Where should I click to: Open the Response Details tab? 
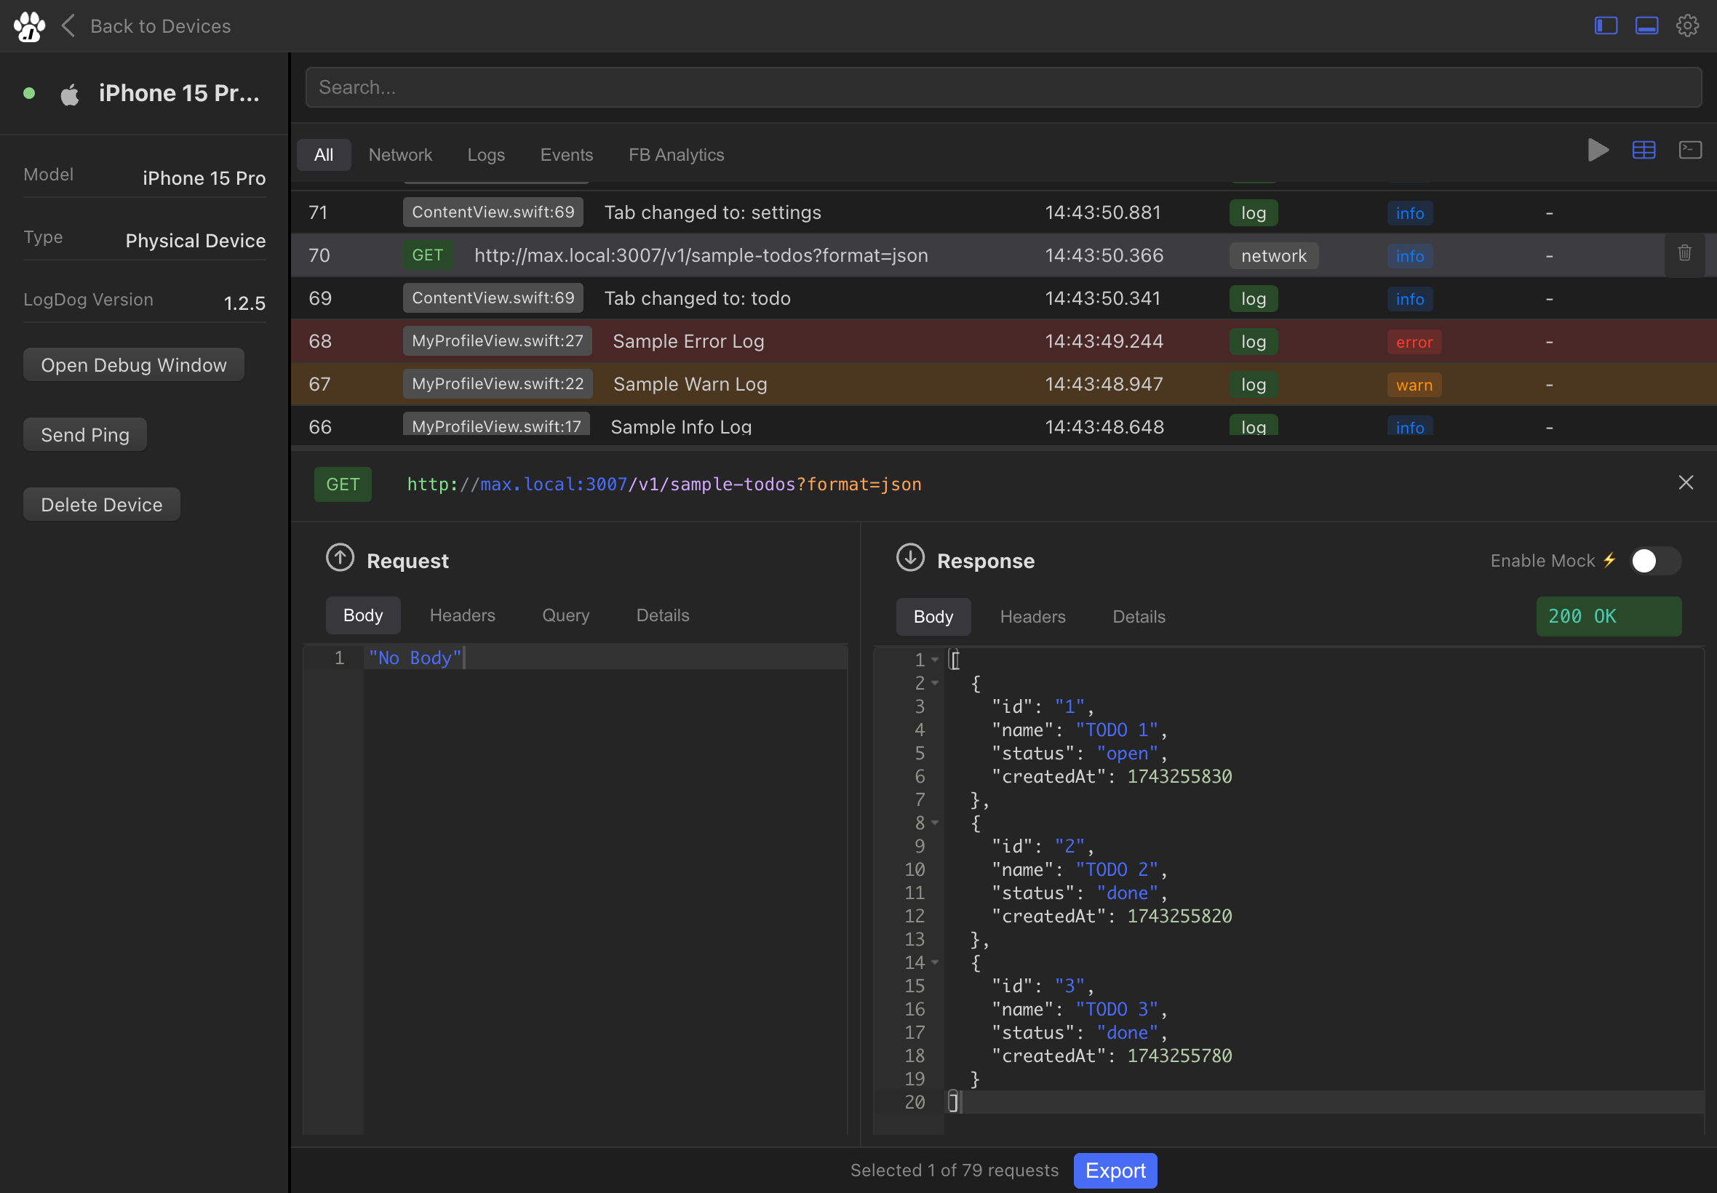click(x=1139, y=617)
